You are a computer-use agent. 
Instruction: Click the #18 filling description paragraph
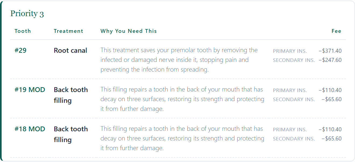pos(182,138)
